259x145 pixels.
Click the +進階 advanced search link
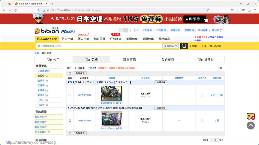pos(193,46)
